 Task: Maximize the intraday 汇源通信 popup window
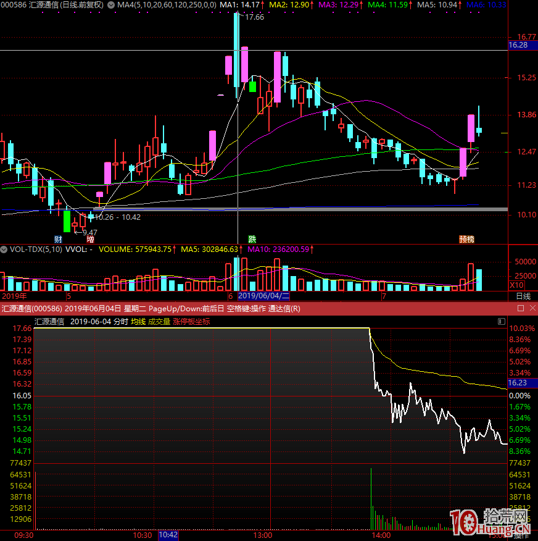tap(521, 308)
